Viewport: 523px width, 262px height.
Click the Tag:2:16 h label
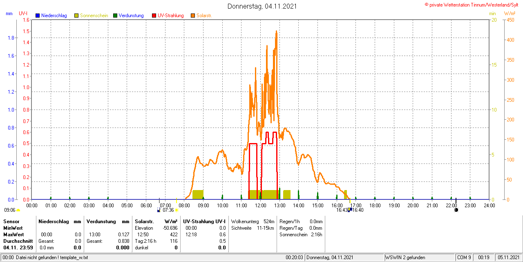[x=145, y=241]
